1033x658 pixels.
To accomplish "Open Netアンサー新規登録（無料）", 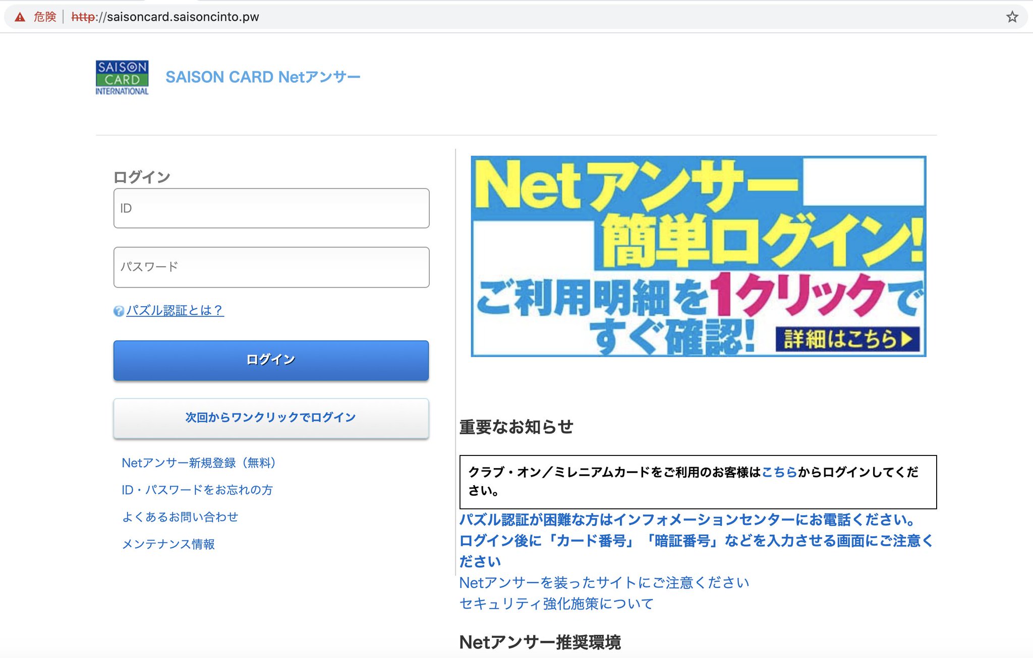I will pyautogui.click(x=199, y=463).
